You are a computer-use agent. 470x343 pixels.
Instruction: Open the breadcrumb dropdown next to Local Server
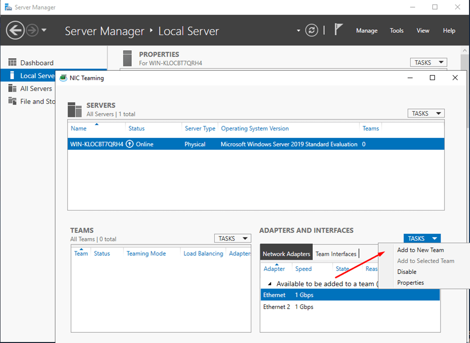(299, 30)
